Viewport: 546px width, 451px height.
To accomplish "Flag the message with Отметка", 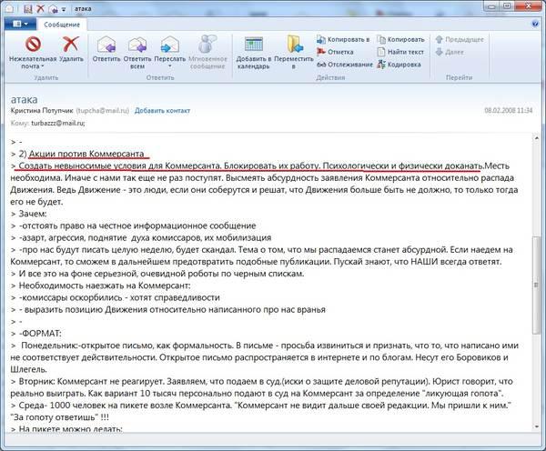I will click(x=335, y=52).
